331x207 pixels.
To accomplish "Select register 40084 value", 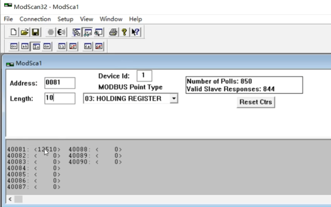I will click(47, 168).
